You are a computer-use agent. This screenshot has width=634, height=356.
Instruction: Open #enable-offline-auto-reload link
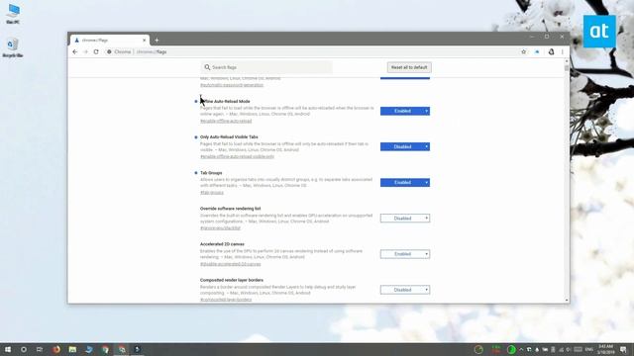pos(226,121)
